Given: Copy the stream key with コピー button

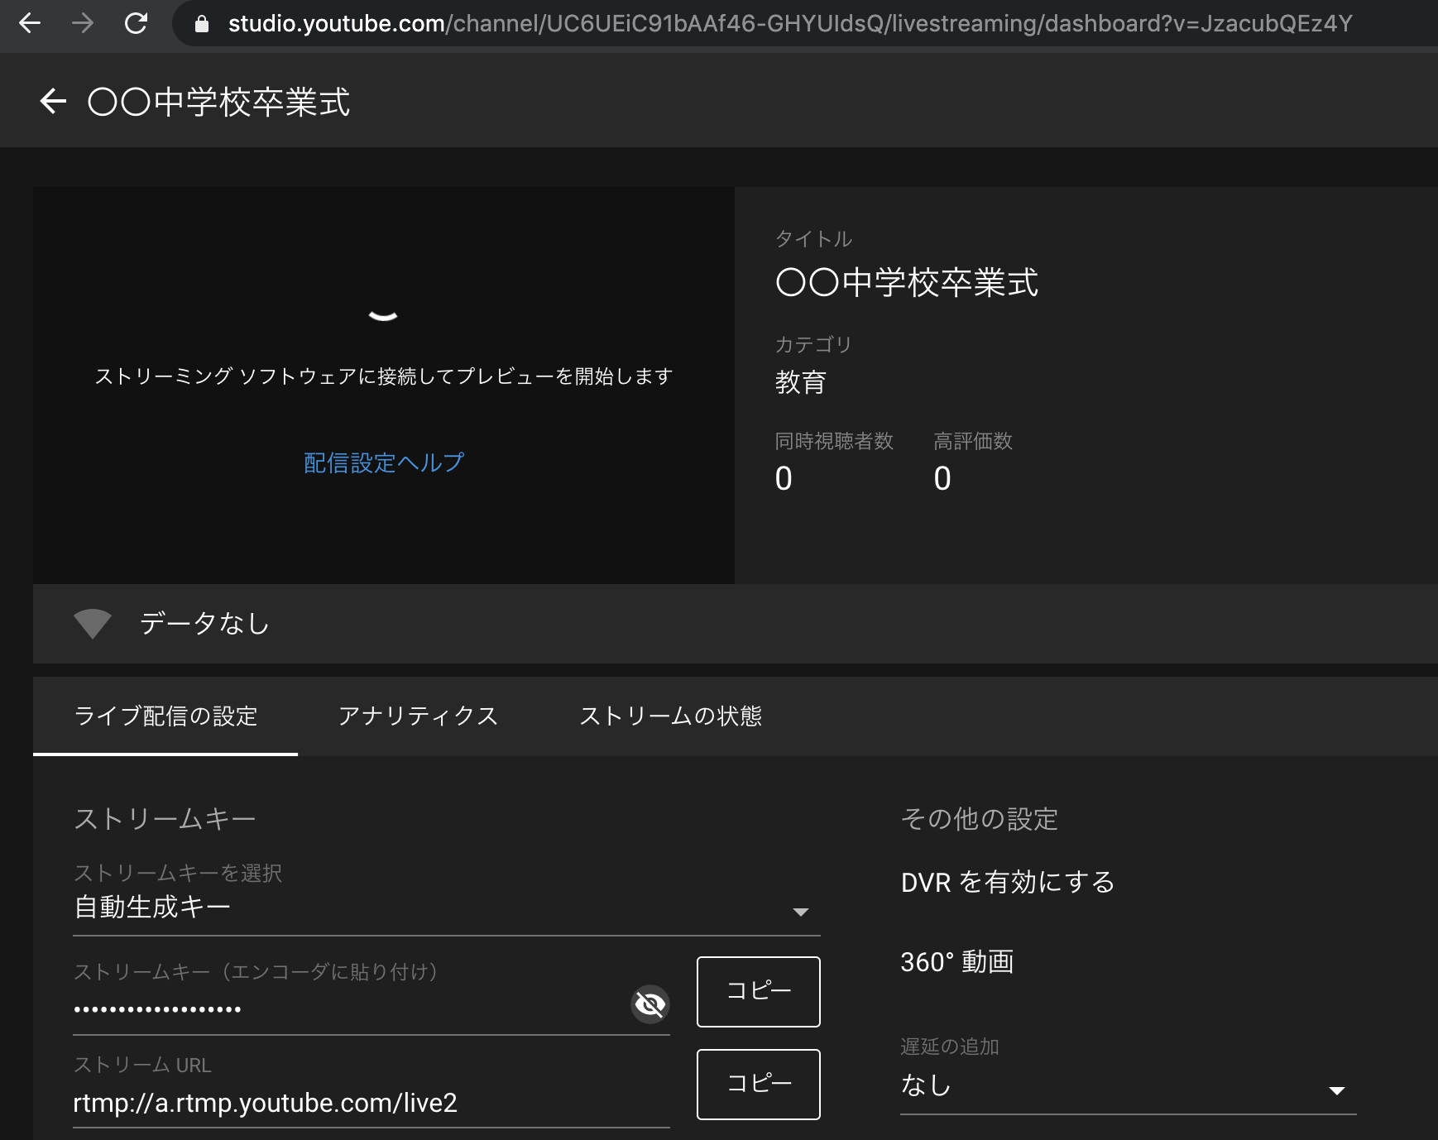Looking at the screenshot, I should click(759, 992).
